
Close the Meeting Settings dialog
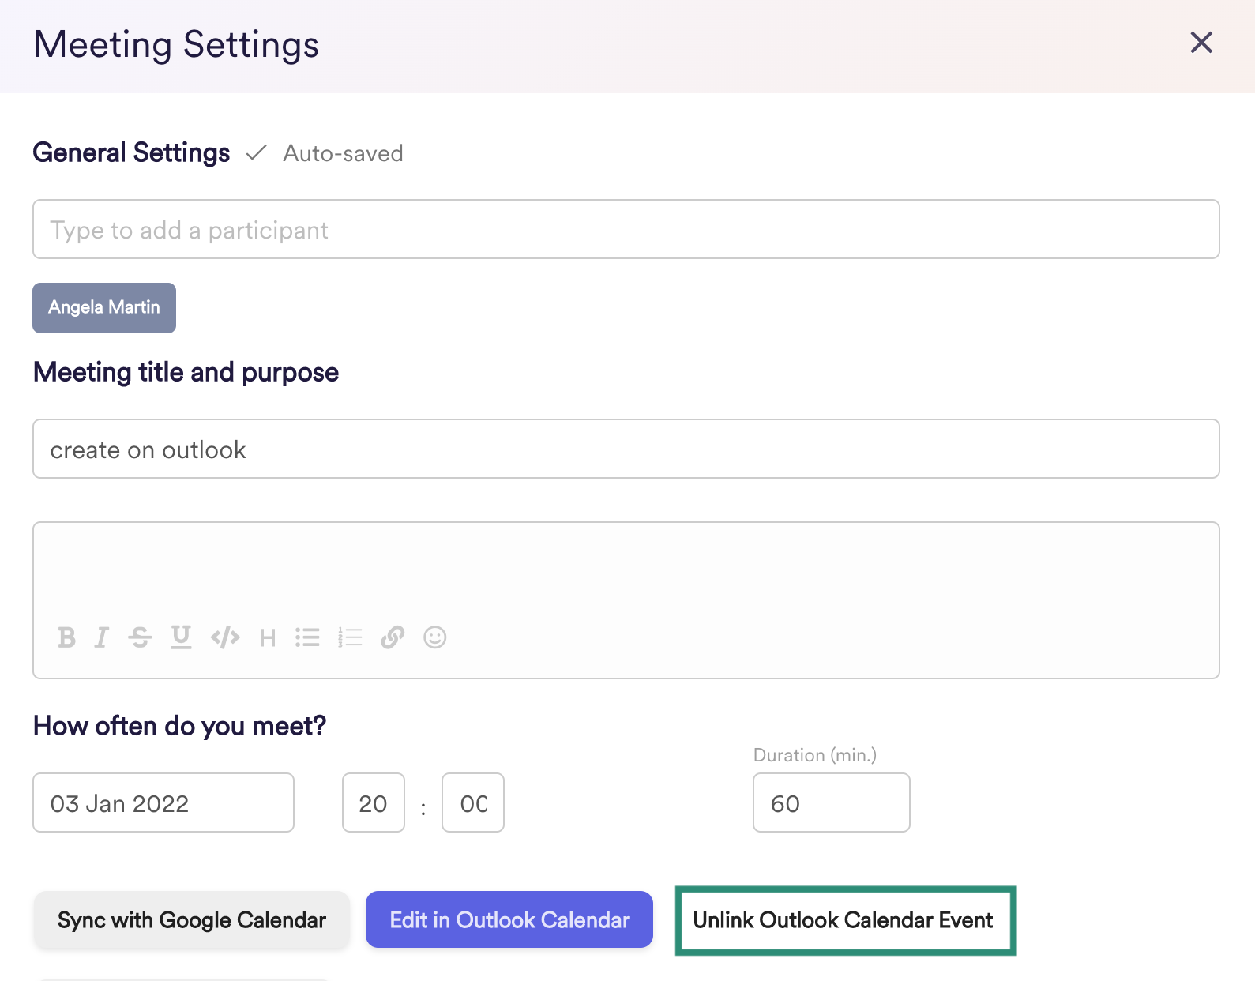(1201, 43)
